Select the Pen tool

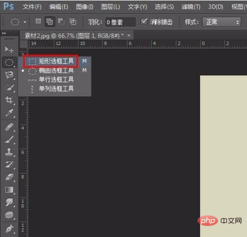point(9,229)
